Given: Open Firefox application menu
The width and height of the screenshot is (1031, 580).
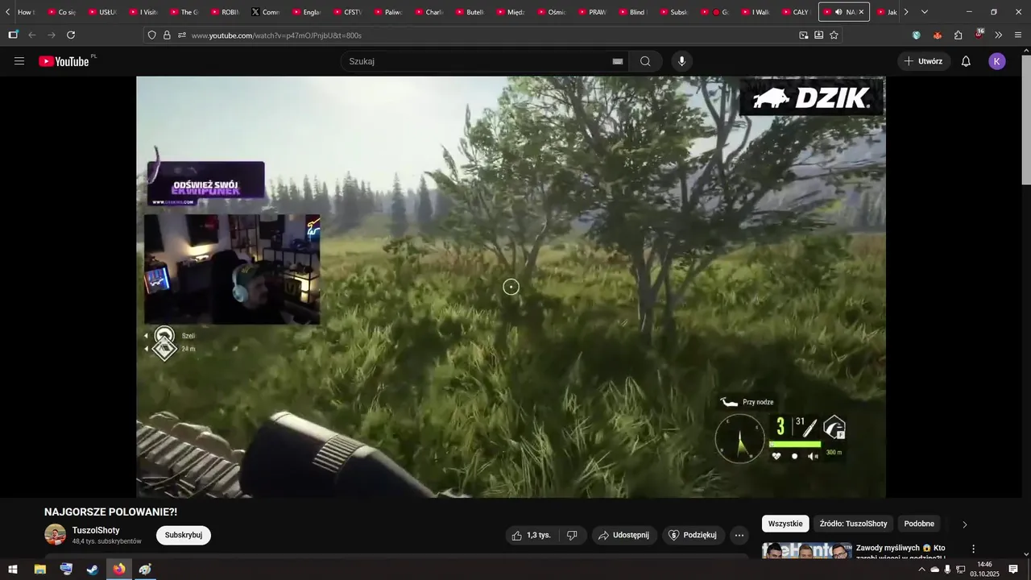Looking at the screenshot, I should (x=1018, y=35).
